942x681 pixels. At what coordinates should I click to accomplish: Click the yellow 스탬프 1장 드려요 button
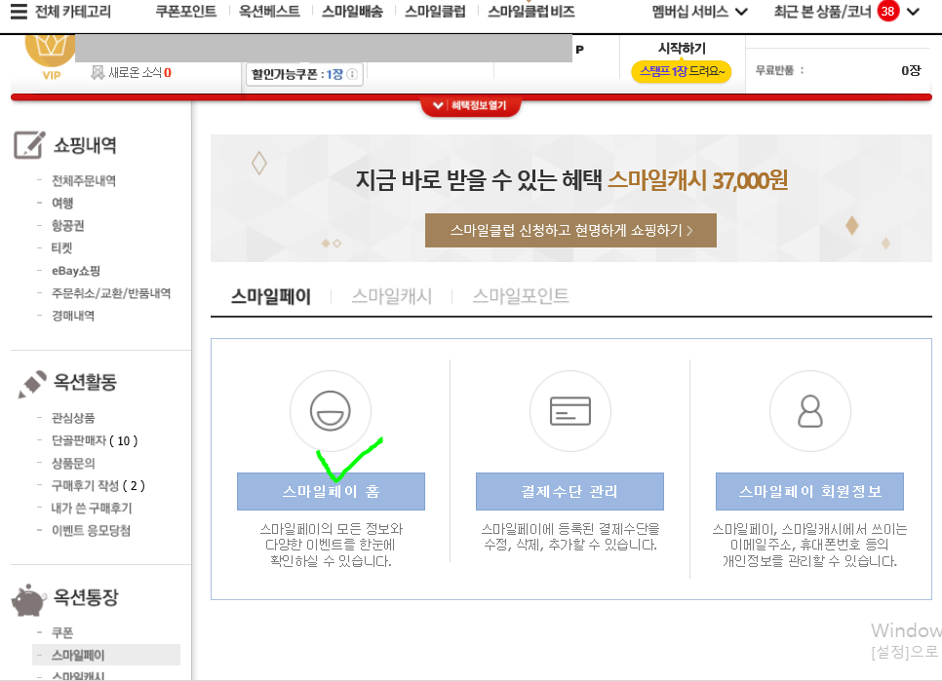coord(682,71)
